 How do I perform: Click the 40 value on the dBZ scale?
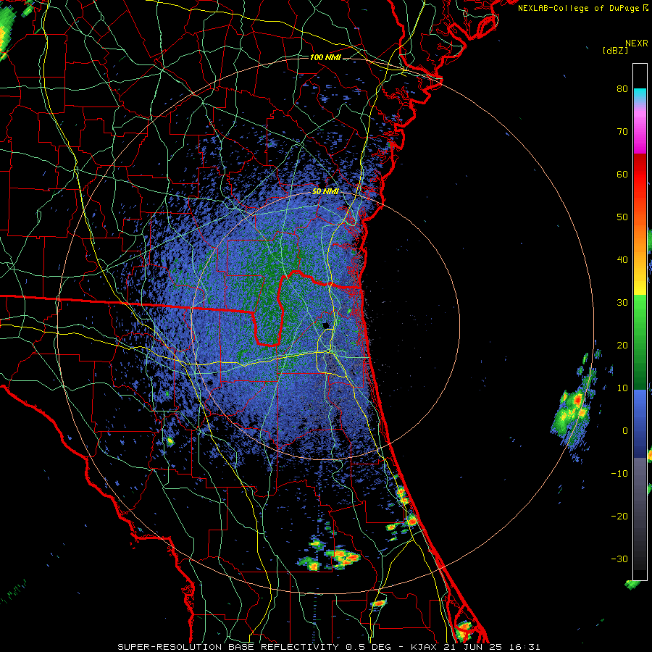[622, 260]
